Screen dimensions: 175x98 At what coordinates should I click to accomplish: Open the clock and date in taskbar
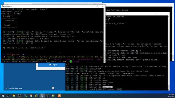coord(171,96)
